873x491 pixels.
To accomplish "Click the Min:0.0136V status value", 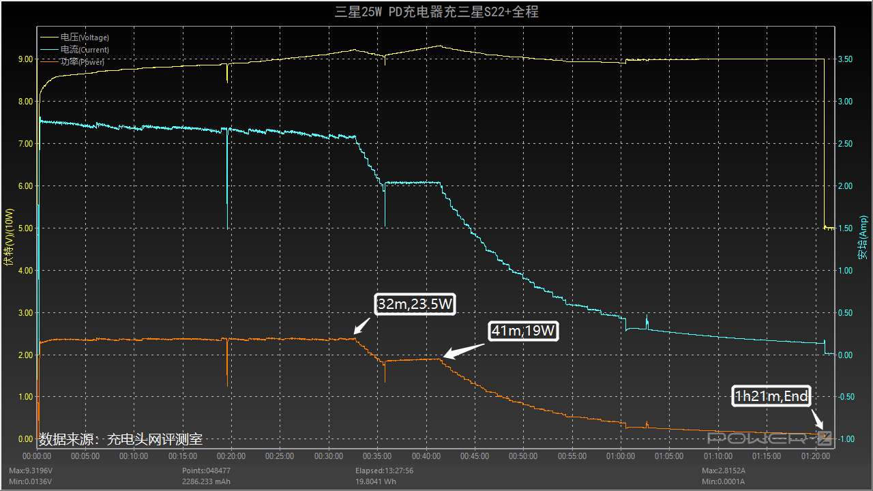I will [x=30, y=481].
